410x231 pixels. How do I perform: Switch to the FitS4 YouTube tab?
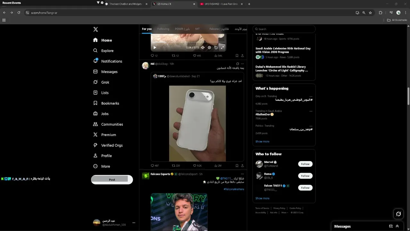[222, 4]
